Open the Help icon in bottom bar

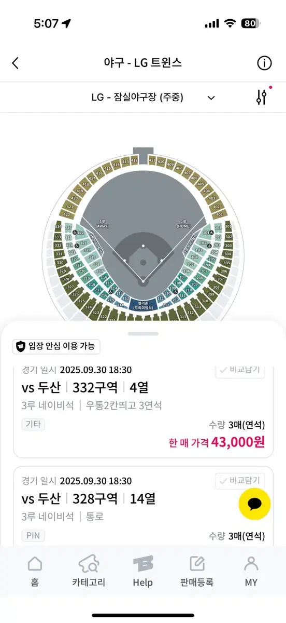tap(142, 571)
